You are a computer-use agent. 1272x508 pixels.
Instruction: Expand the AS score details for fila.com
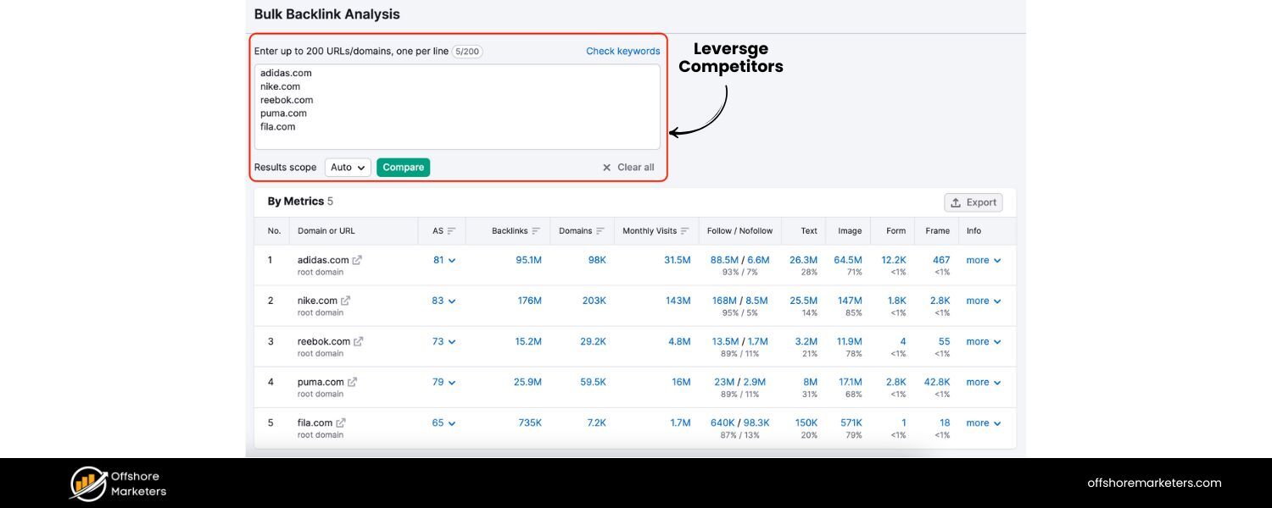[452, 422]
